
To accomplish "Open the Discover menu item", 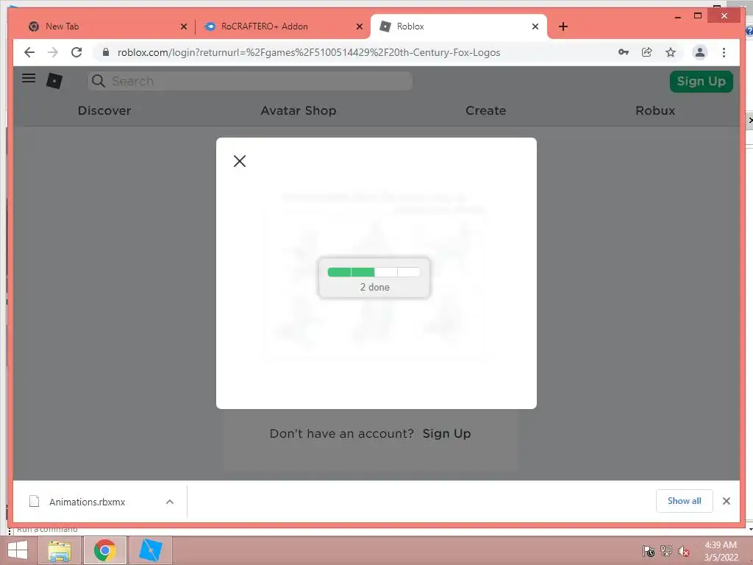I will click(104, 110).
